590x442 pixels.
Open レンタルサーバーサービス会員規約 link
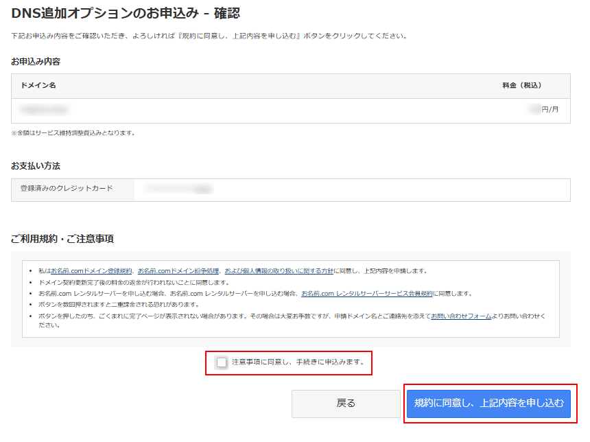(x=367, y=293)
